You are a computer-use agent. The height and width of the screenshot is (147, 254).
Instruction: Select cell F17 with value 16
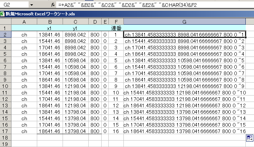pyautogui.click(x=116, y=131)
